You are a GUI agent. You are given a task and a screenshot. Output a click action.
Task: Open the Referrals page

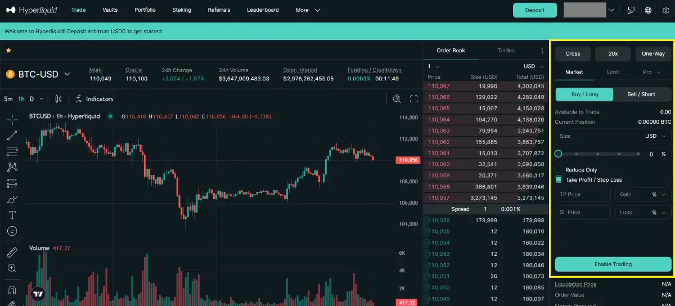pos(219,10)
